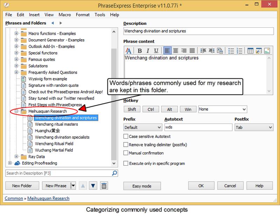Delete the selected phrase with trash icon

[104, 186]
